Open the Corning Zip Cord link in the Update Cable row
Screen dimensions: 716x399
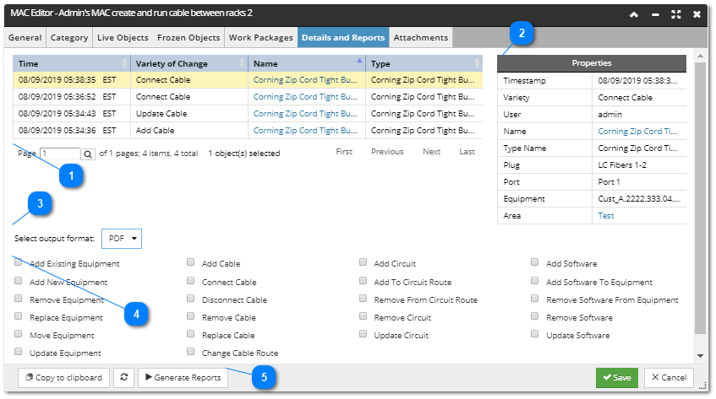coord(305,113)
